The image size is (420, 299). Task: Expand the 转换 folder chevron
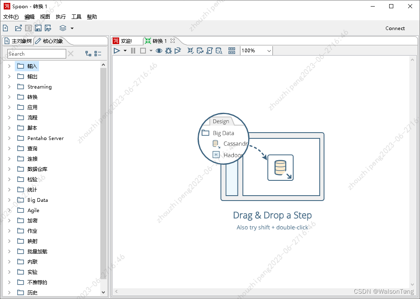pyautogui.click(x=9, y=97)
